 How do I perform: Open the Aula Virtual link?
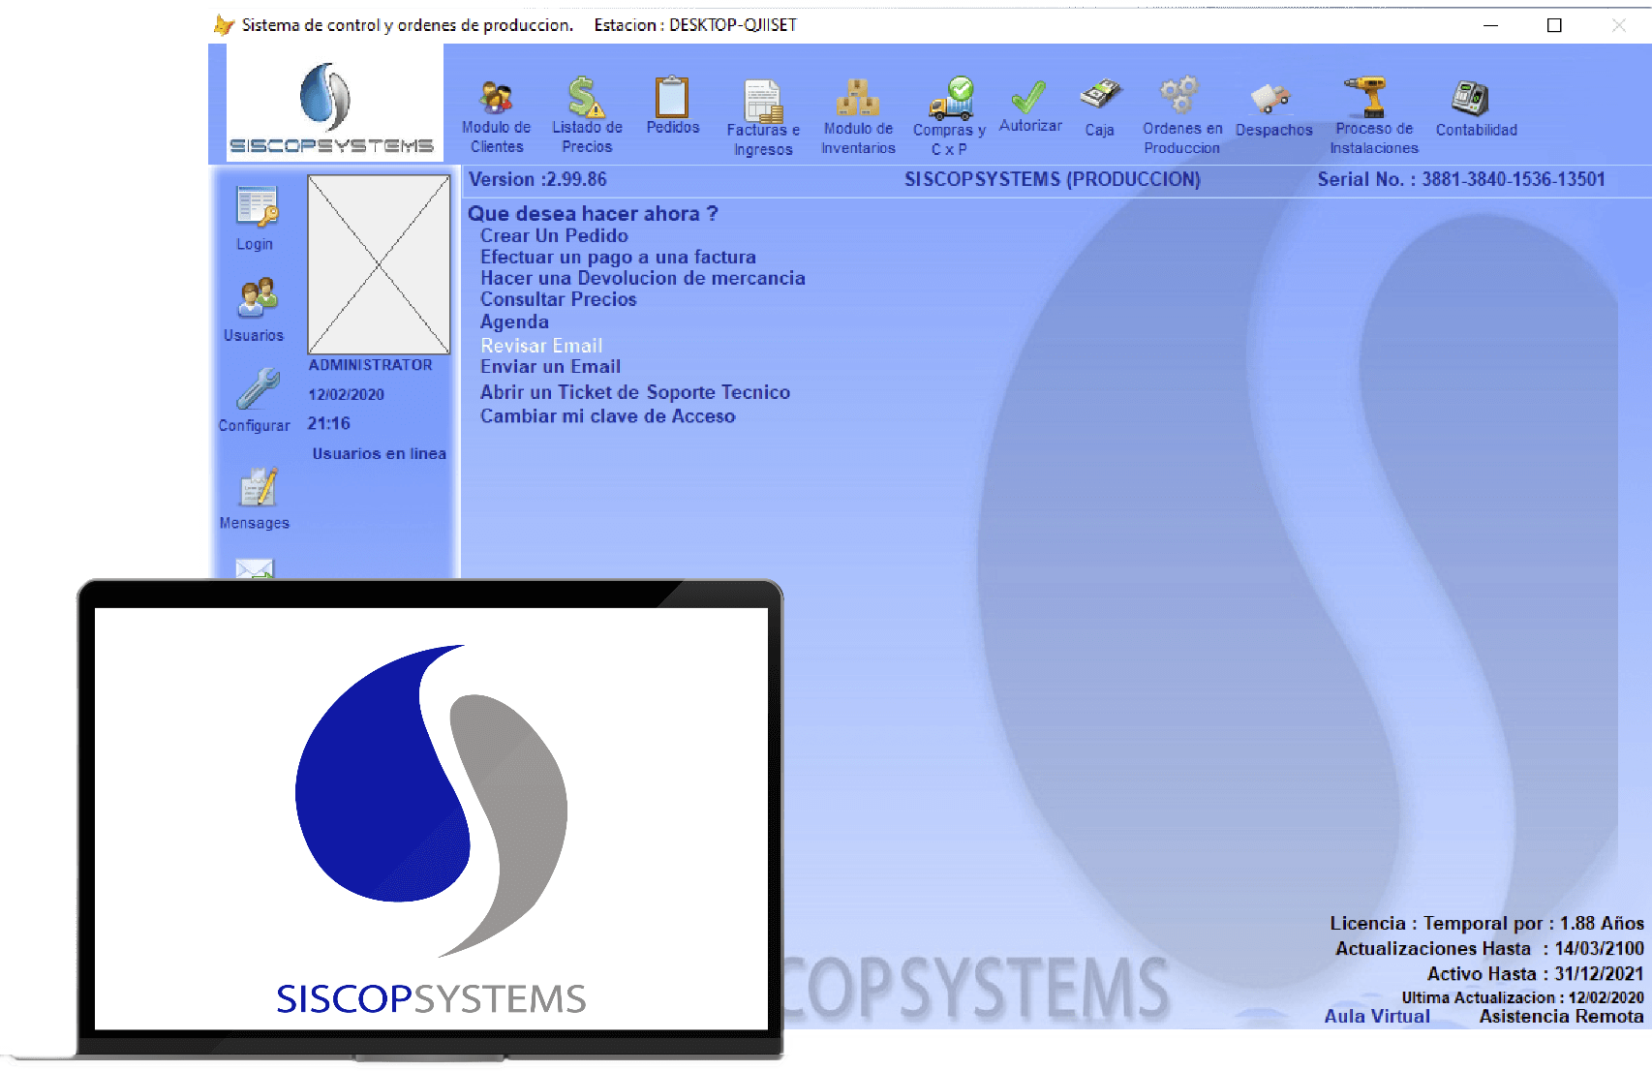(1376, 1016)
